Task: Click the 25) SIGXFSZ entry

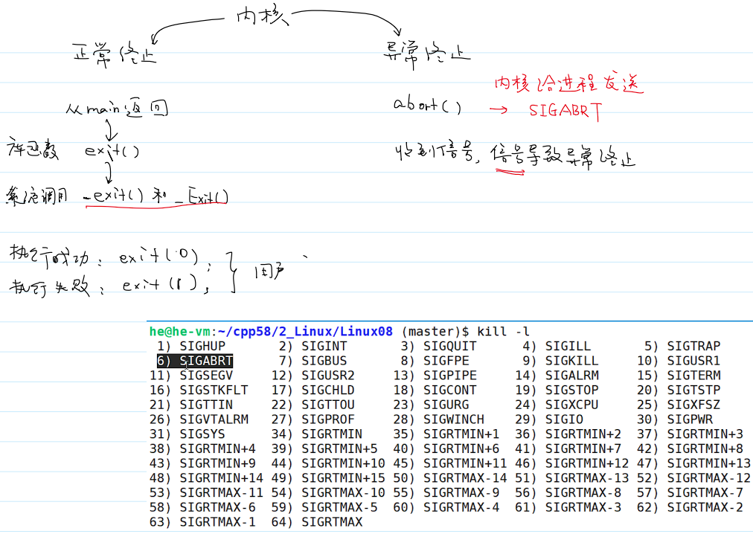Action: (679, 405)
